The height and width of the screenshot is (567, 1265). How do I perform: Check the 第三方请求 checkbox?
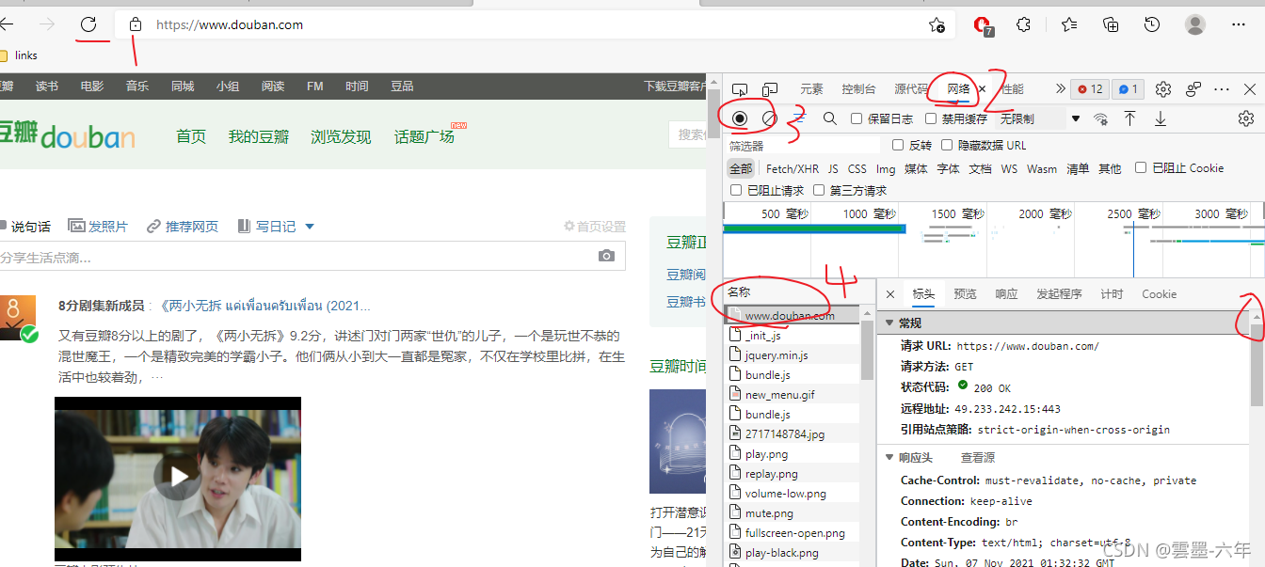tap(819, 190)
